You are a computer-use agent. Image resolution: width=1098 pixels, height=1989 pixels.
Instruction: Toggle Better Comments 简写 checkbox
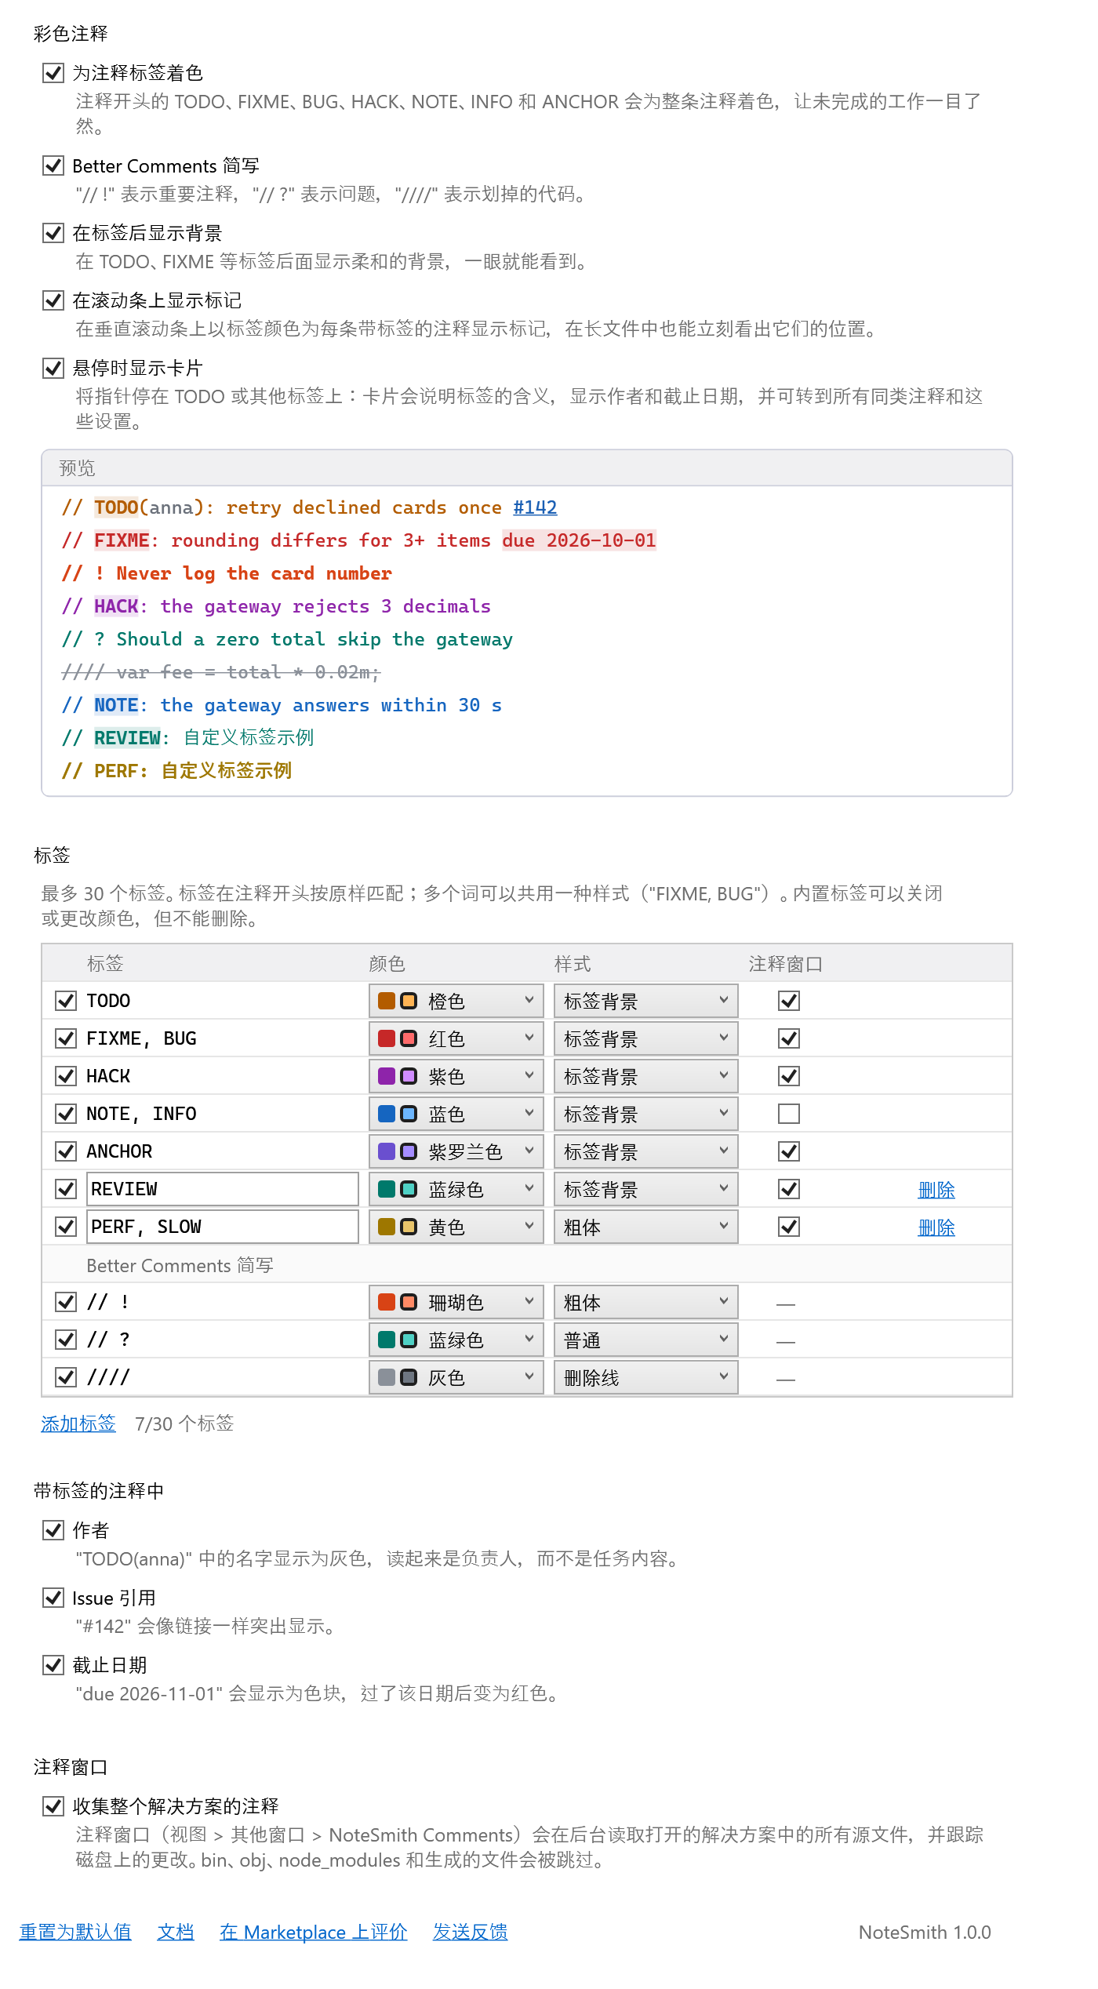point(53,165)
